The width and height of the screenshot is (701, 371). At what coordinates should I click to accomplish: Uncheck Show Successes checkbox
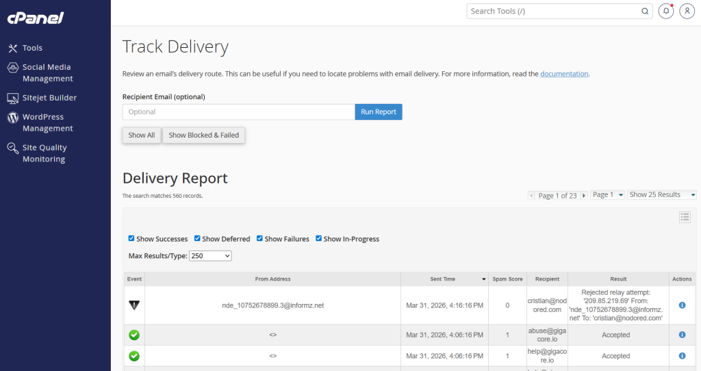pos(131,239)
